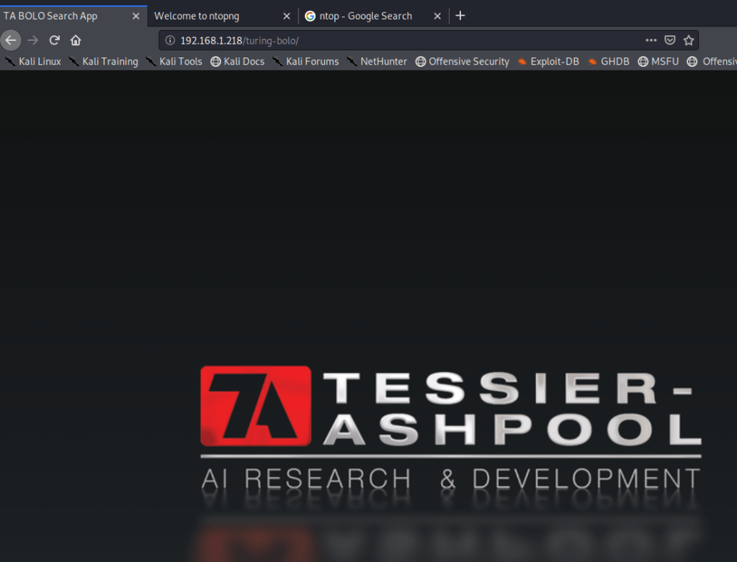The height and width of the screenshot is (562, 737).
Task: Click the browser Back arrow button
Action: pyautogui.click(x=11, y=40)
